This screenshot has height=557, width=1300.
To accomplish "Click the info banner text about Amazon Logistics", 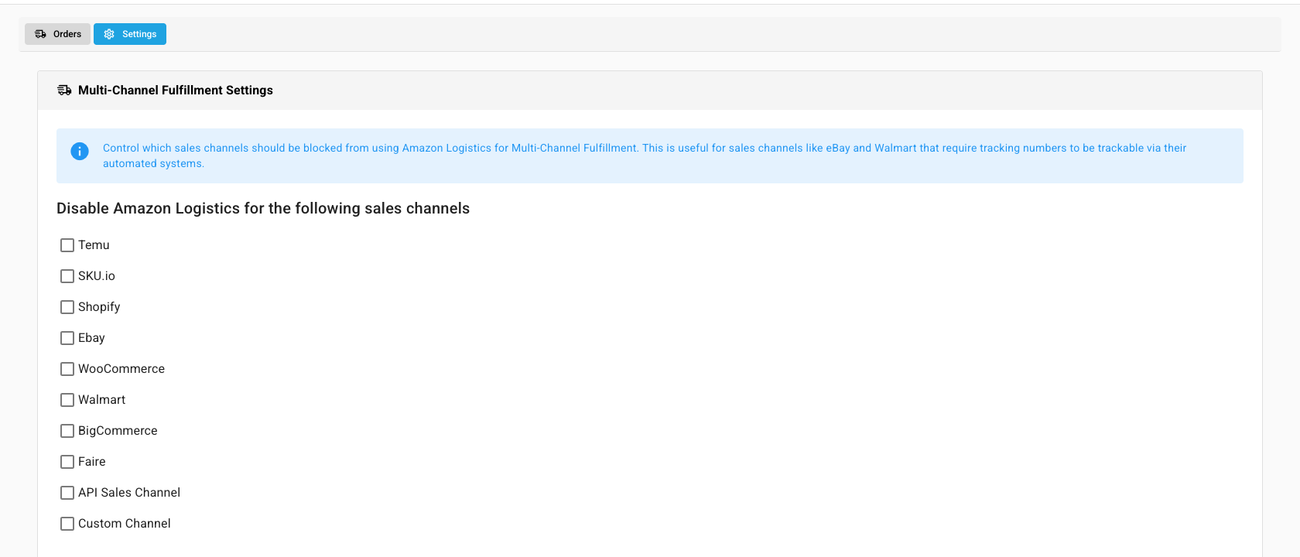I will pos(645,155).
